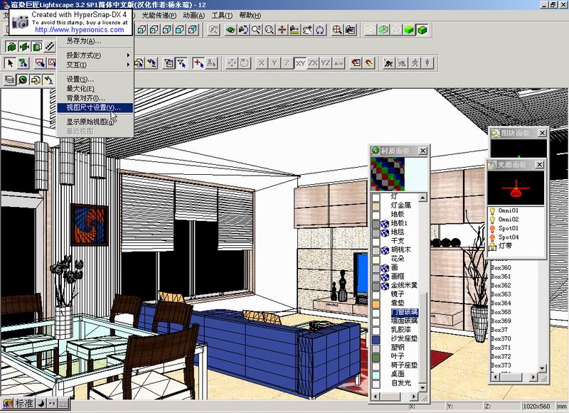The height and width of the screenshot is (413, 569).
Task: Toggle the Y axis constraint
Action: pos(275,63)
